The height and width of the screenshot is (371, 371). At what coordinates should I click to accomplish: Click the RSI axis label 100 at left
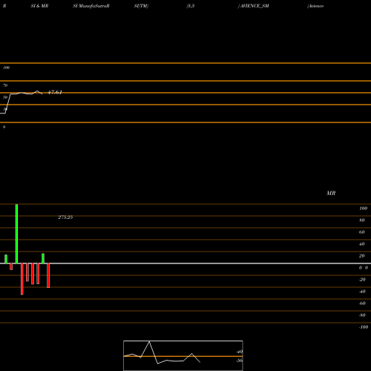point(6,68)
